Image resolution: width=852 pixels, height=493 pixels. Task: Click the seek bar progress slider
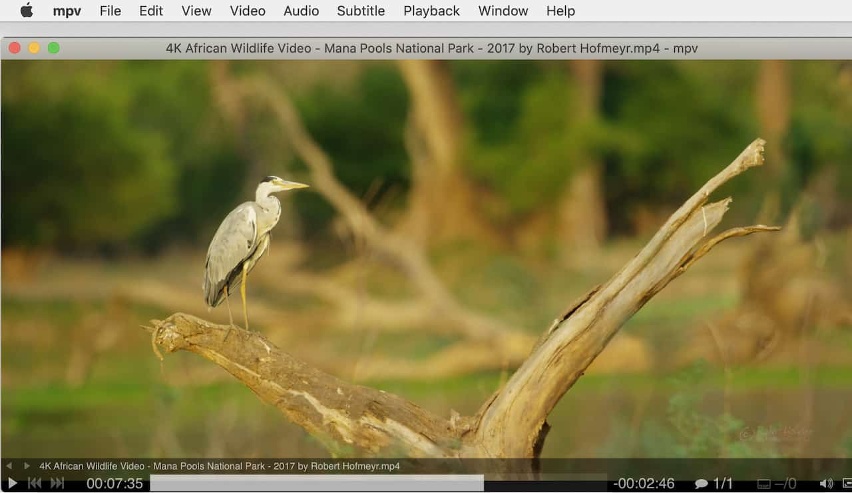378,483
